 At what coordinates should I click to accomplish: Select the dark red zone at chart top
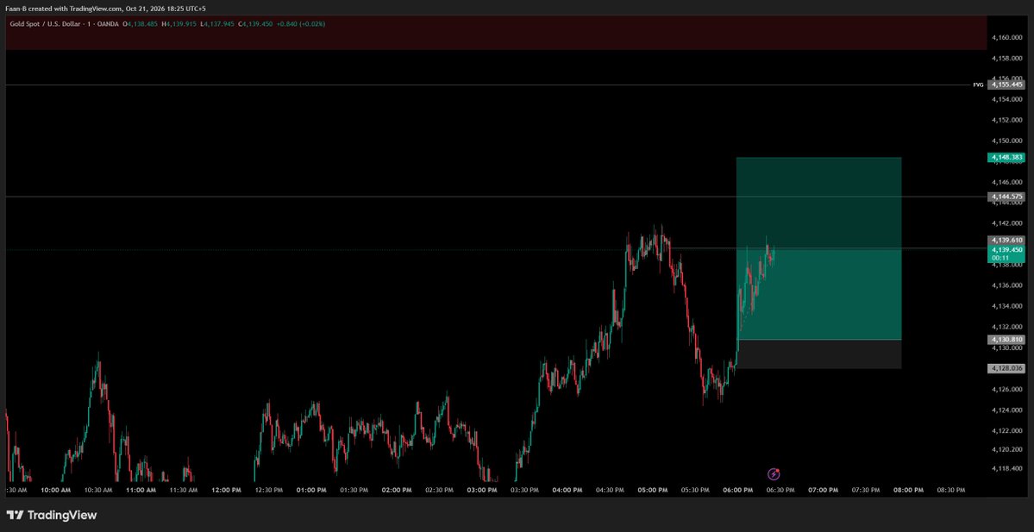(496, 33)
